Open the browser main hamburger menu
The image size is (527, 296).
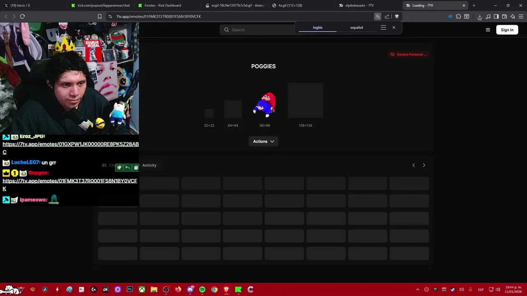[x=521, y=16]
